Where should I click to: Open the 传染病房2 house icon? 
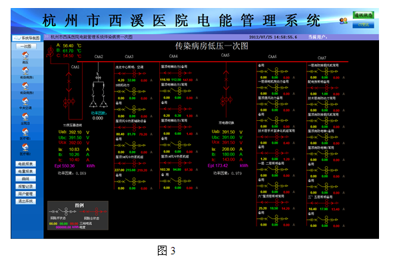point(25,86)
